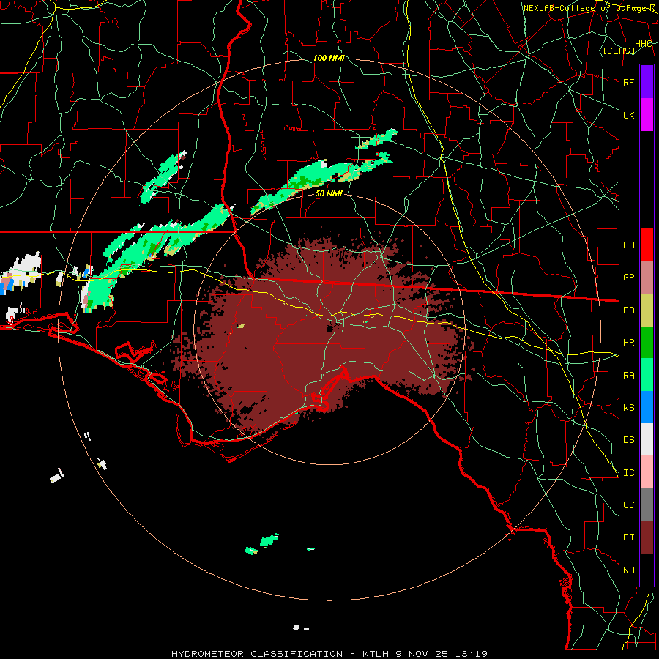Select the 'BD' legend label text

[x=628, y=310]
